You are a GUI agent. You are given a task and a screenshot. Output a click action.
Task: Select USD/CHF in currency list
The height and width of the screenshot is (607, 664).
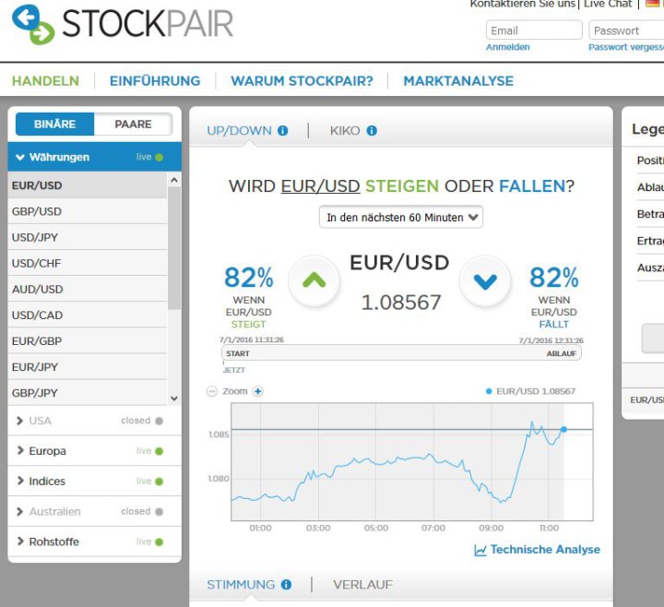click(88, 263)
